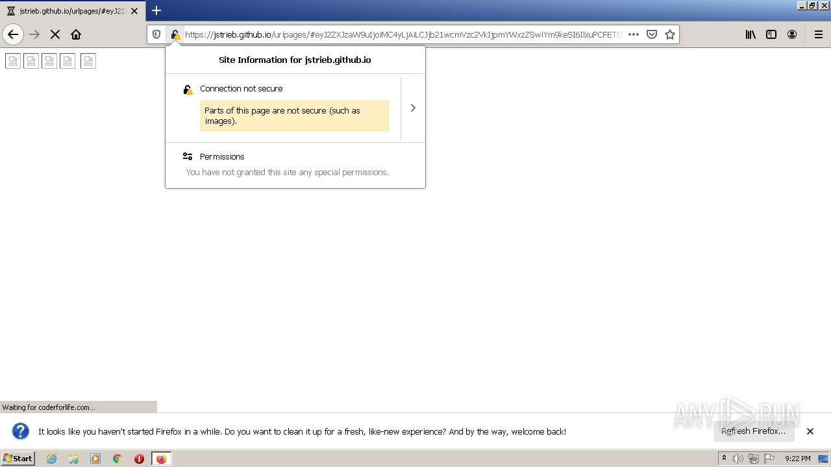This screenshot has width=831, height=467.
Task: Click the second broken image placeholder
Action: tap(31, 61)
